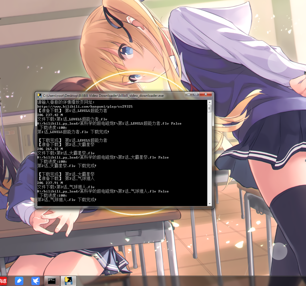Click the console scrollbar up arrow

[x=210, y=102]
